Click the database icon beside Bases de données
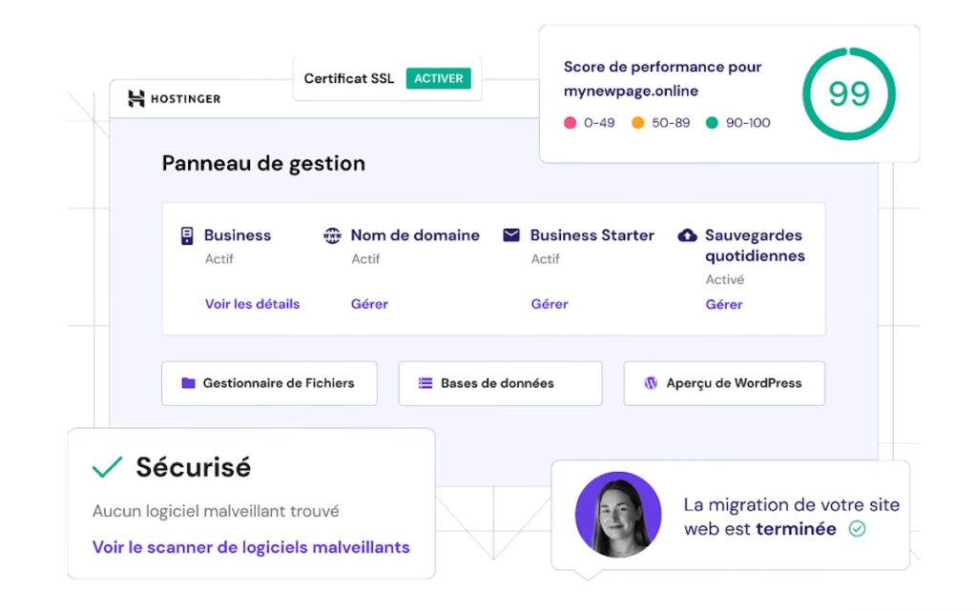The height and width of the screenshot is (611, 977). pyautogui.click(x=426, y=382)
